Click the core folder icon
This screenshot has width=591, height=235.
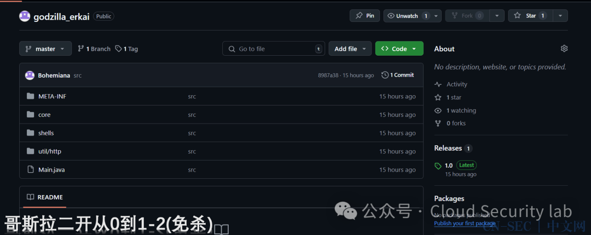[31, 114]
